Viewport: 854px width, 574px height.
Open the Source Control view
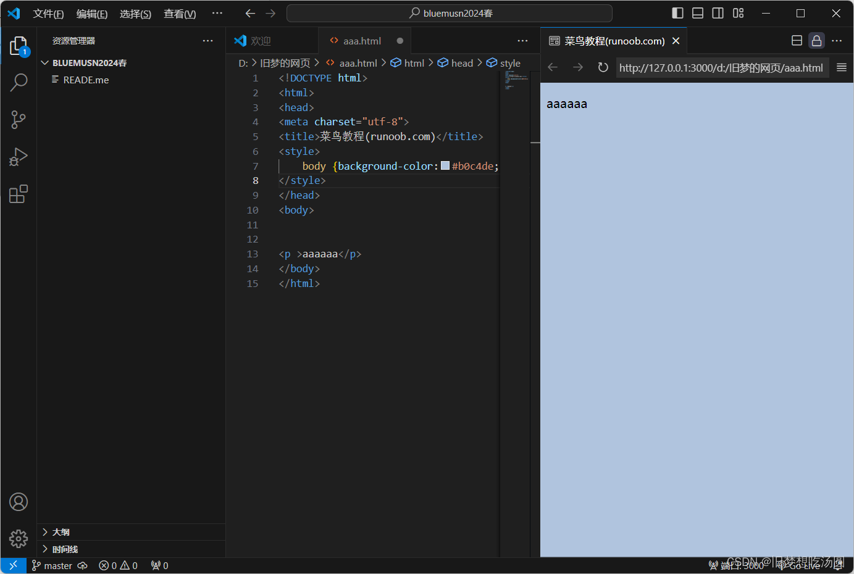pos(19,120)
